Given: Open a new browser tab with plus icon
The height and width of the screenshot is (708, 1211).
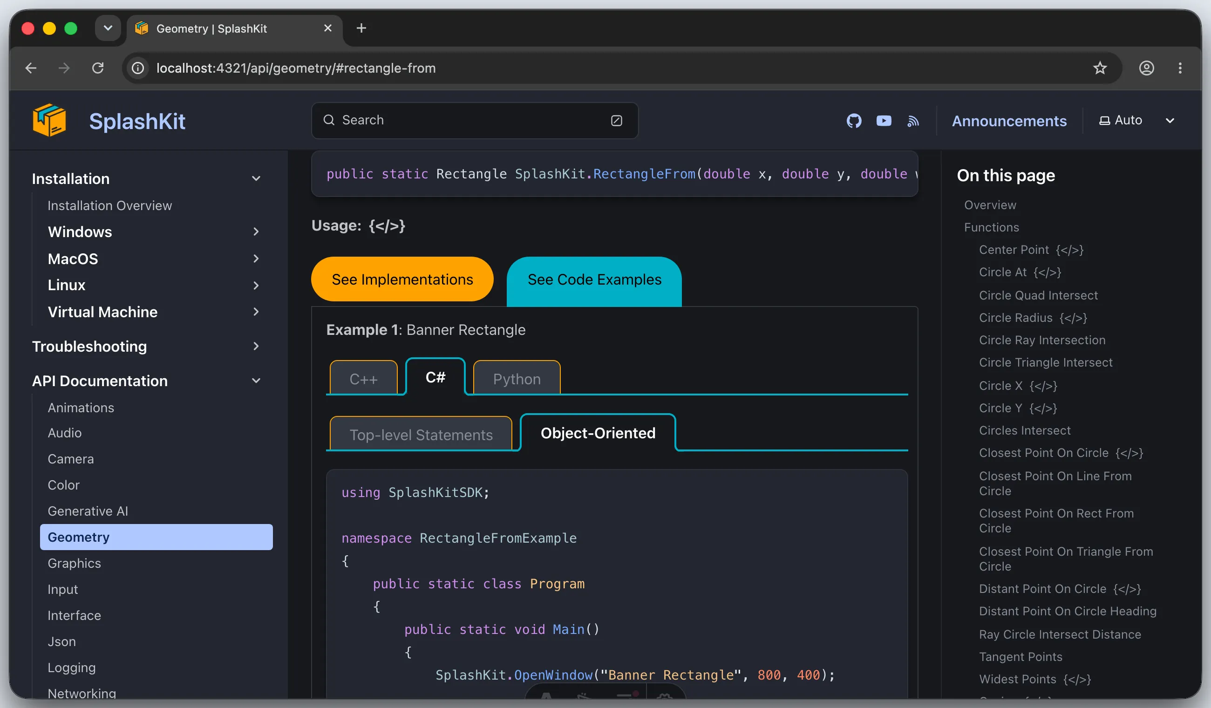Looking at the screenshot, I should pyautogui.click(x=361, y=28).
